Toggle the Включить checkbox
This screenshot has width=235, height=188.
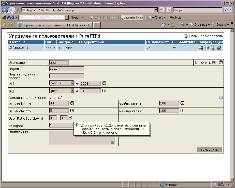pos(214,62)
